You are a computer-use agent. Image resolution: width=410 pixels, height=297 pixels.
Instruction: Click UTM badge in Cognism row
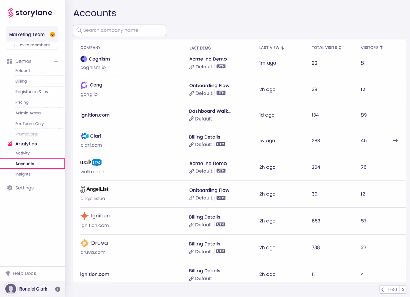click(221, 67)
